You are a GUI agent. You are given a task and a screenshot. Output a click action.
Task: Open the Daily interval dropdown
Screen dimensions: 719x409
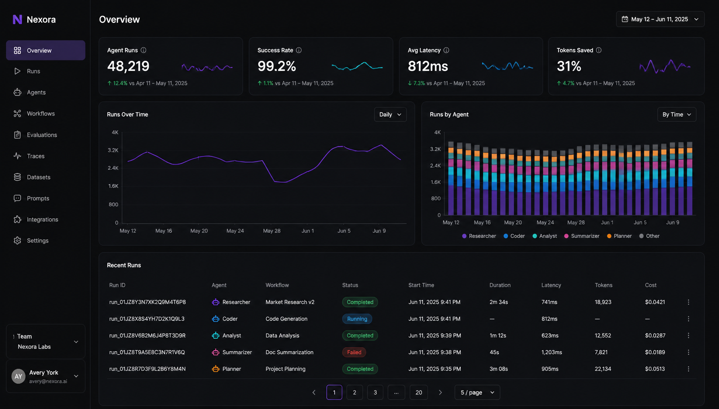click(390, 114)
